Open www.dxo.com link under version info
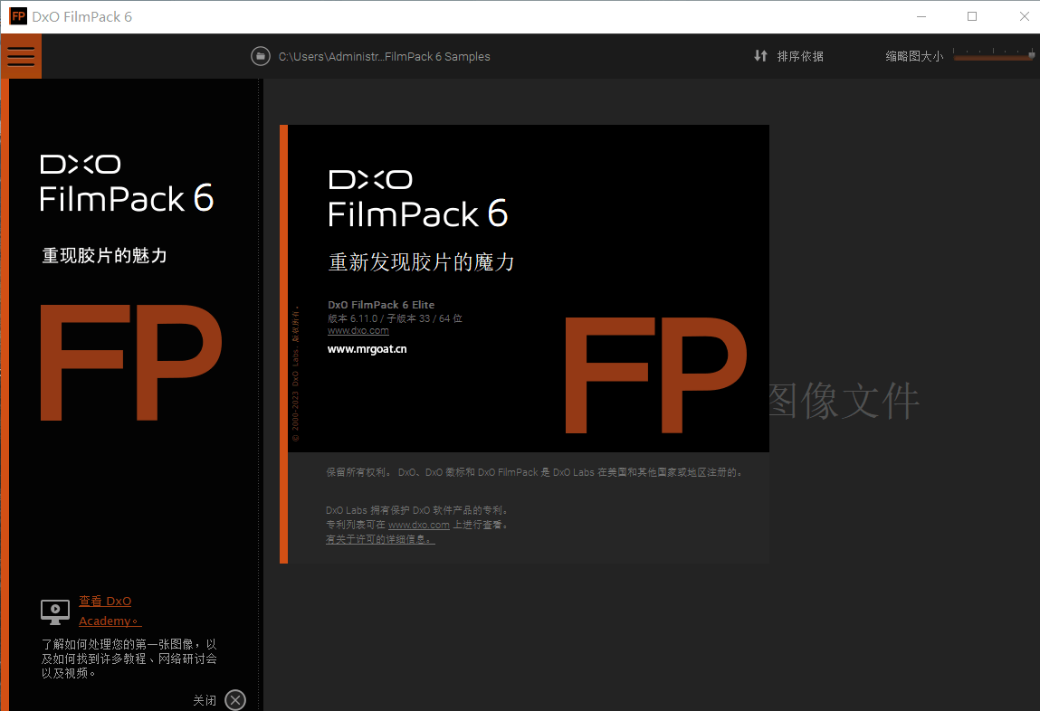 pyautogui.click(x=358, y=331)
